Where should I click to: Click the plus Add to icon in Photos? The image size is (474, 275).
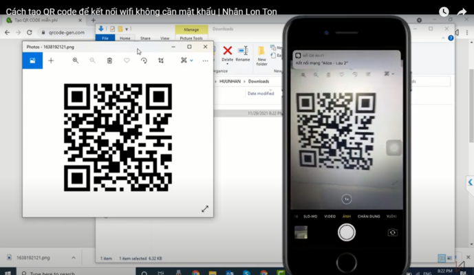pyautogui.click(x=51, y=60)
